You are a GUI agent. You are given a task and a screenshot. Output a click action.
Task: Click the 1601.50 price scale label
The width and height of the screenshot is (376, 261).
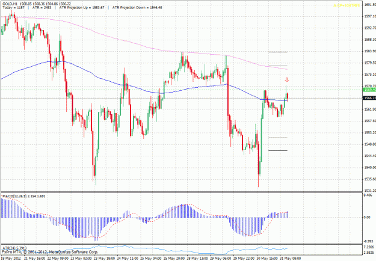(x=370, y=5)
